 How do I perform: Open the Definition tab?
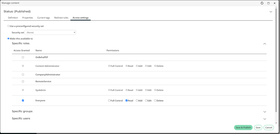pyautogui.click(x=13, y=18)
